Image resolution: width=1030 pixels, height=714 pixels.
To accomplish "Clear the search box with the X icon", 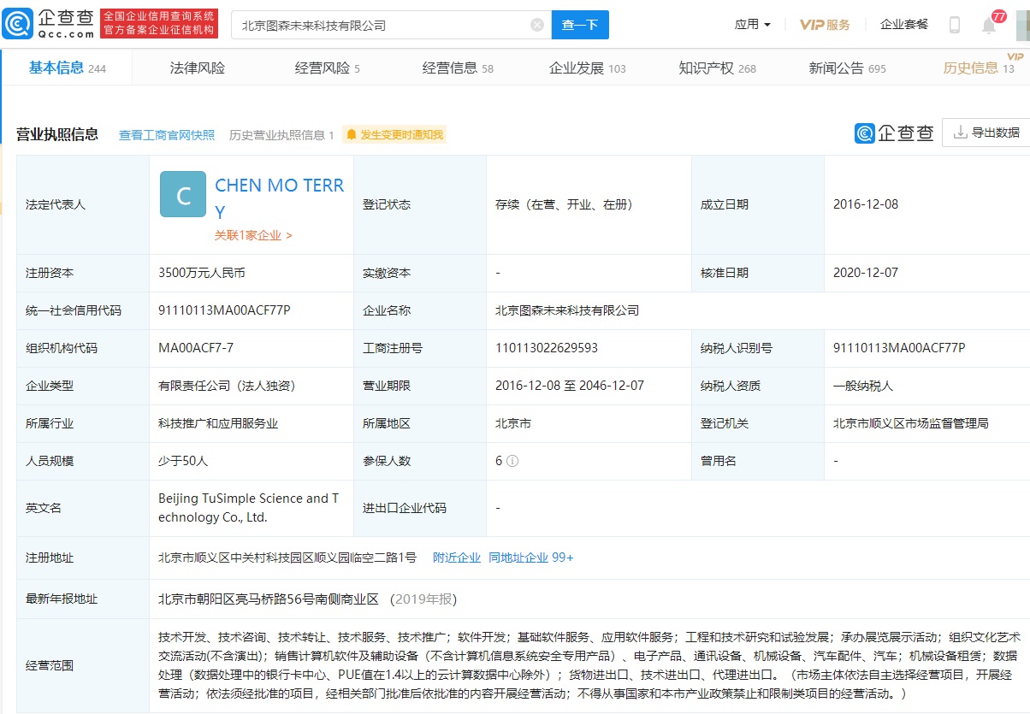I will pos(537,25).
